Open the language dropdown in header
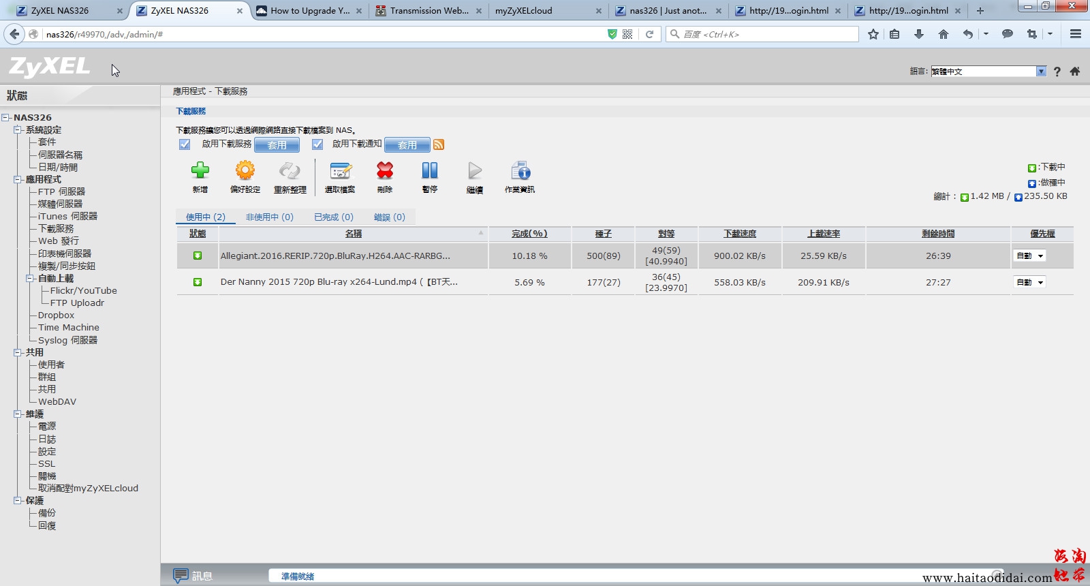1090x586 pixels. 1041,72
